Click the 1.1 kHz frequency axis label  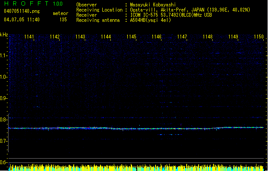pos(3,56)
